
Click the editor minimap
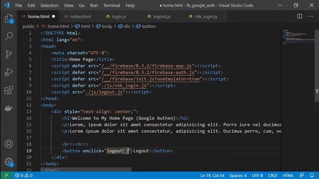click(298, 37)
